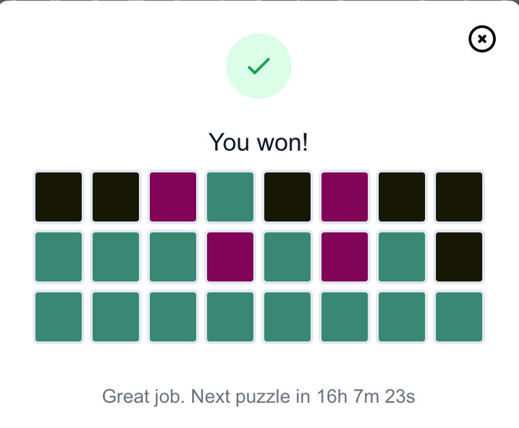Click the next puzzle countdown text

click(x=259, y=396)
